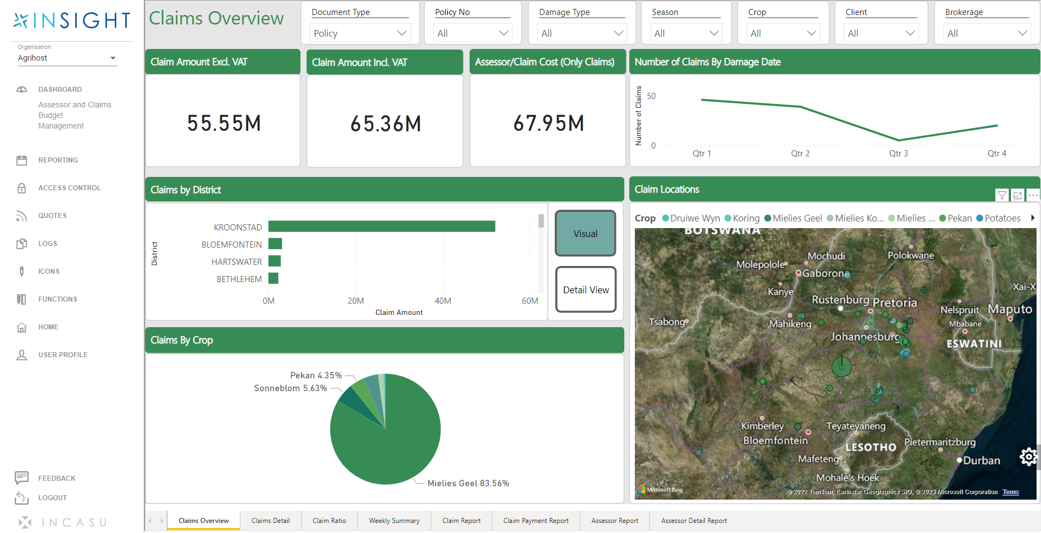Open Reporting via its calendar icon
The width and height of the screenshot is (1041, 533).
22,160
